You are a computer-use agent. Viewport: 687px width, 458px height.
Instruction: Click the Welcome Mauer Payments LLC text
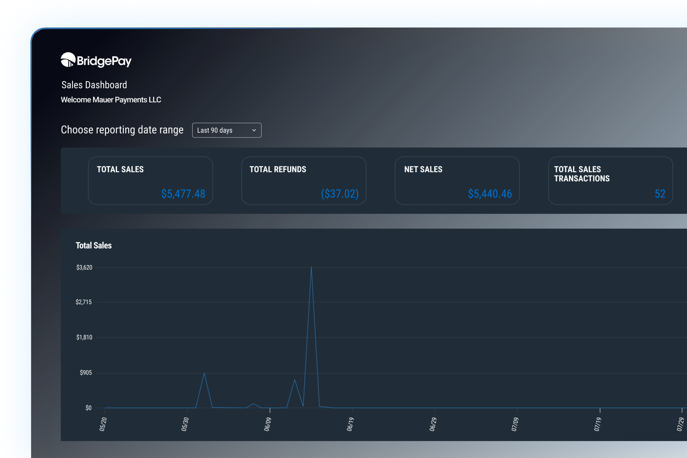click(x=111, y=100)
